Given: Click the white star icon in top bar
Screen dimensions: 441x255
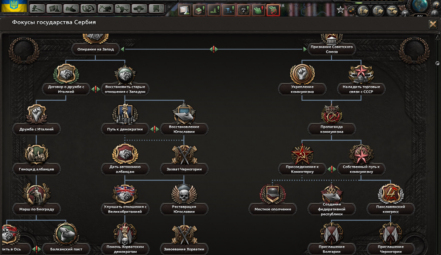Looking at the screenshot, I should point(340,10).
